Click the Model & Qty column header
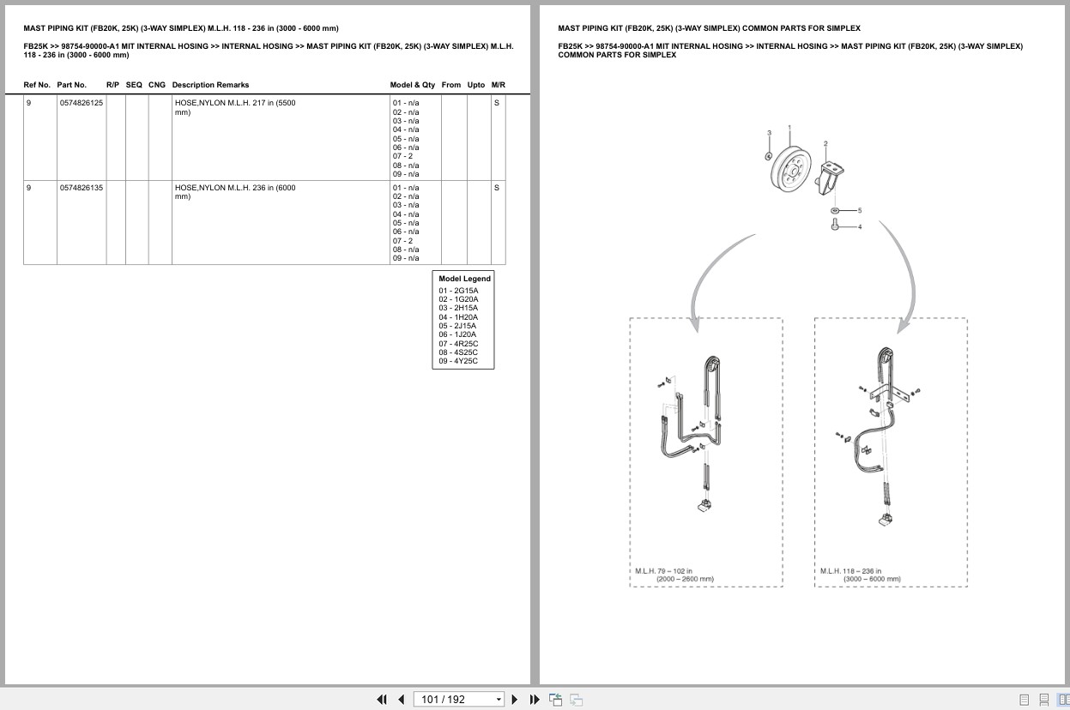This screenshot has height=710, width=1070. tap(413, 85)
